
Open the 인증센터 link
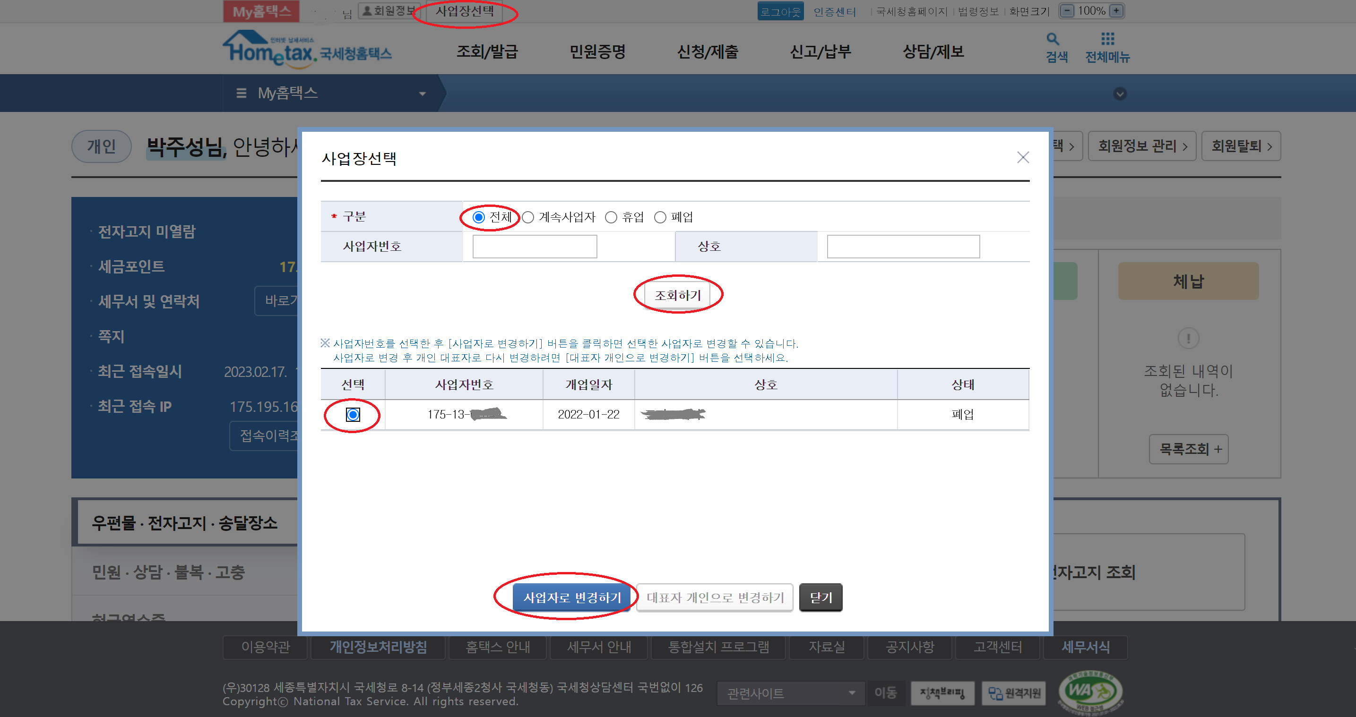pyautogui.click(x=835, y=12)
